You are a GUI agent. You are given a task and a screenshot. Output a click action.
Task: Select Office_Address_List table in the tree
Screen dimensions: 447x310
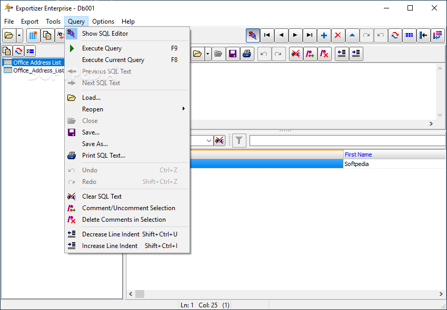(38, 70)
